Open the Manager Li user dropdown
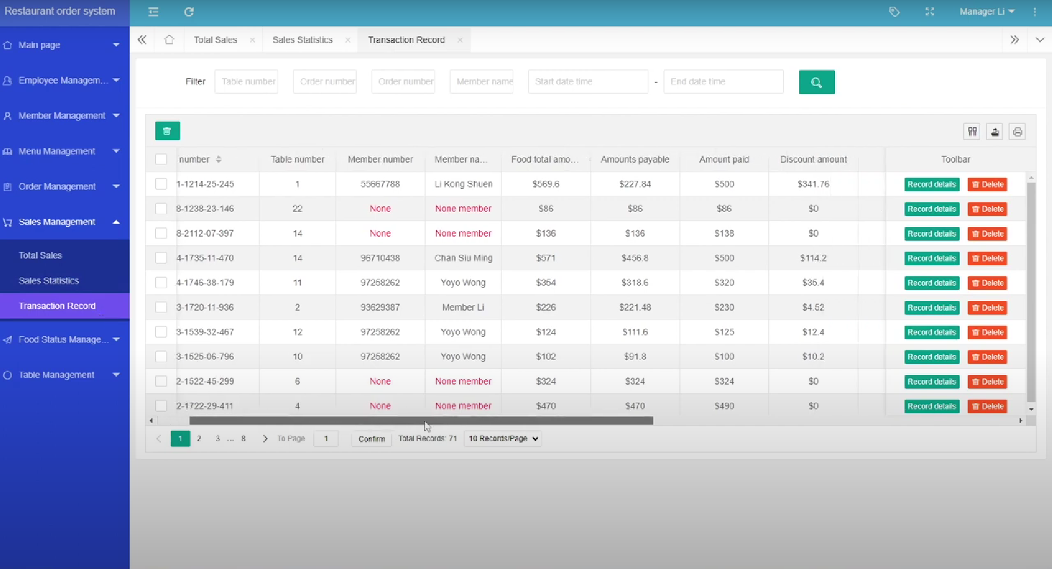 coord(987,12)
